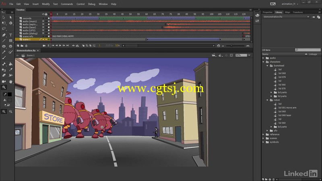322x181 pixels.
Task: Expand bd parts folder under bumstead
Action: [271, 93]
